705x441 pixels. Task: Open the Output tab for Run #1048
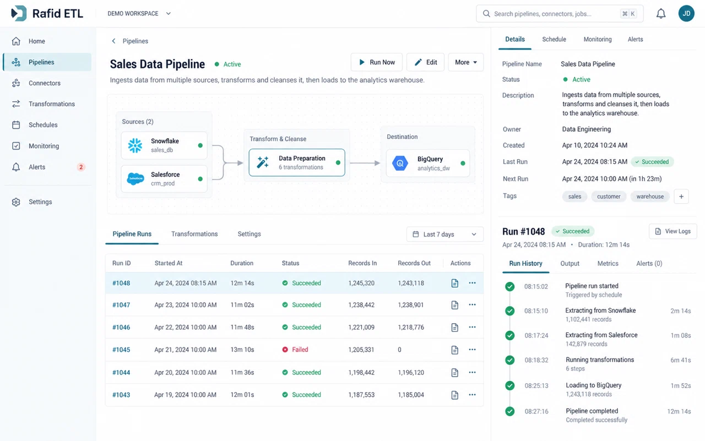[x=570, y=264]
